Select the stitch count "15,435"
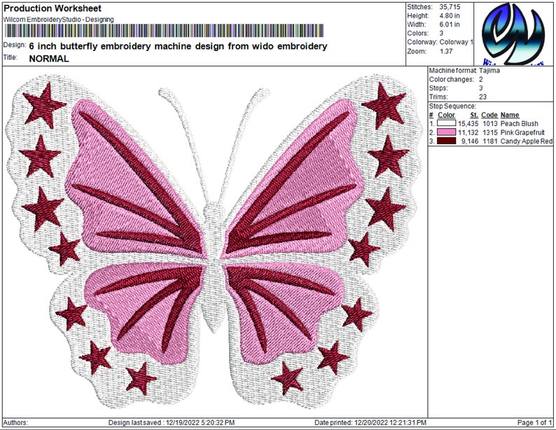This screenshot has height=430, width=556. pyautogui.click(x=468, y=124)
